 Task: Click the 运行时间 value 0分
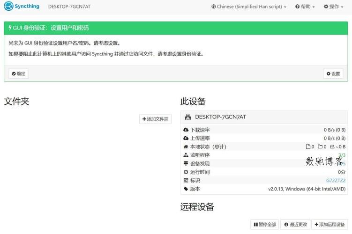[342, 172]
